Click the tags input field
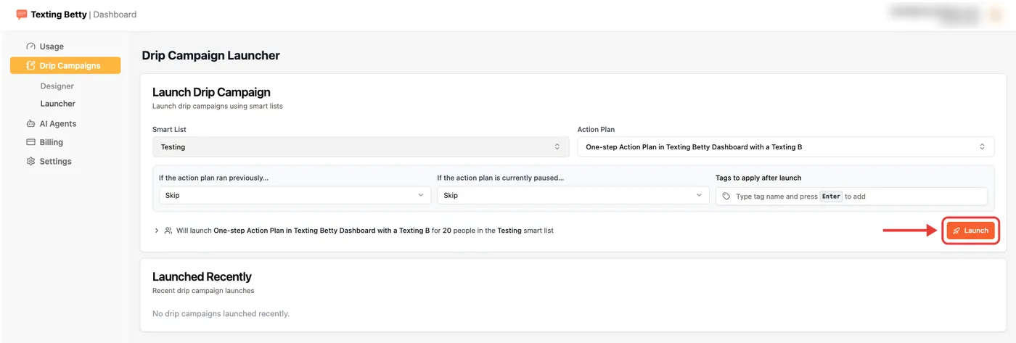This screenshot has width=1016, height=343. (x=851, y=196)
